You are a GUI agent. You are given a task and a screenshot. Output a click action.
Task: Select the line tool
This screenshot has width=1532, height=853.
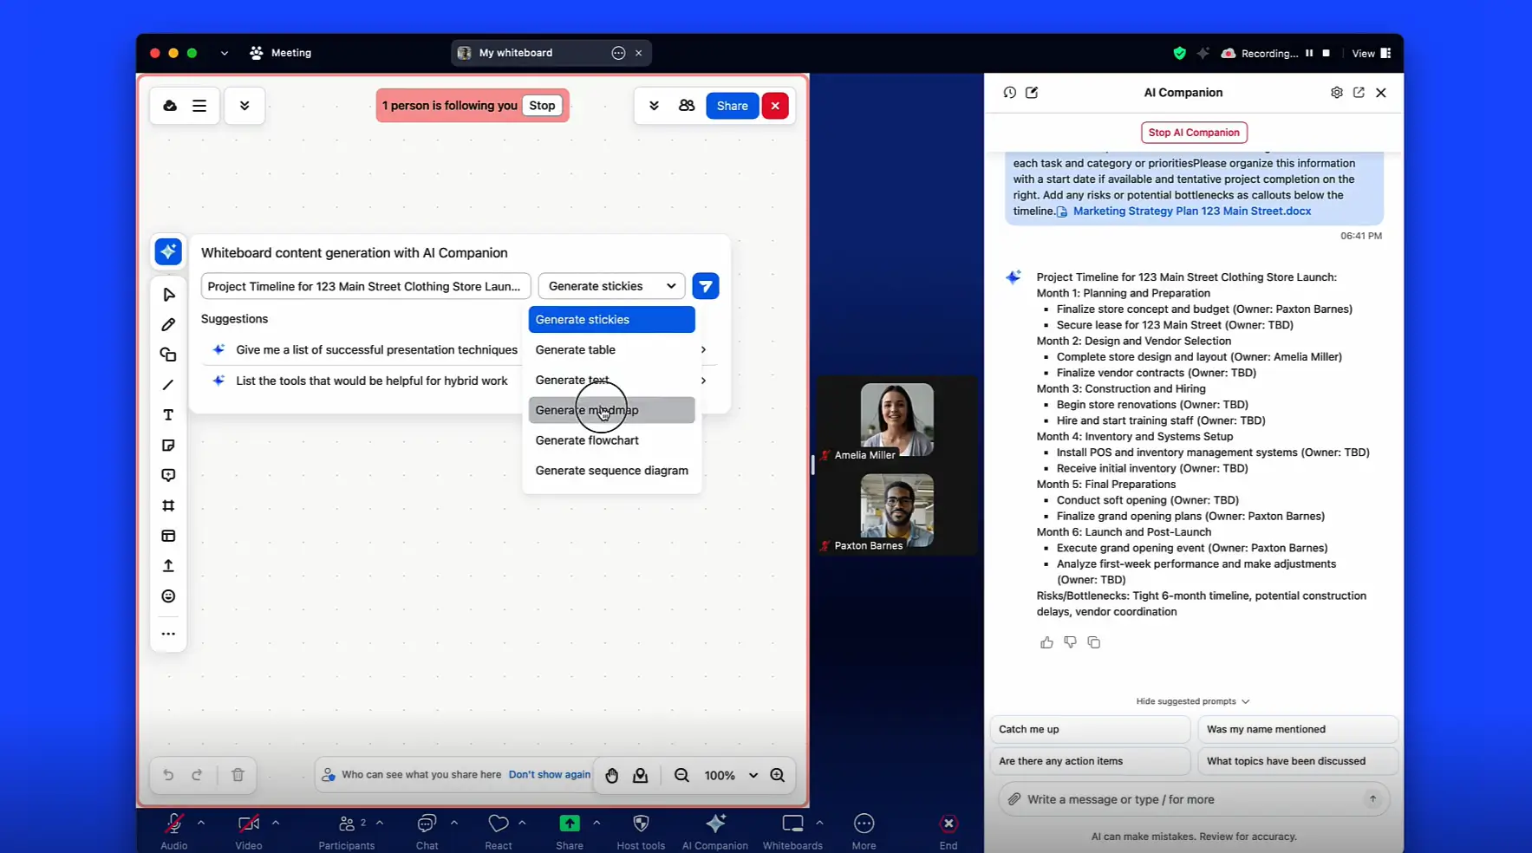[168, 385]
